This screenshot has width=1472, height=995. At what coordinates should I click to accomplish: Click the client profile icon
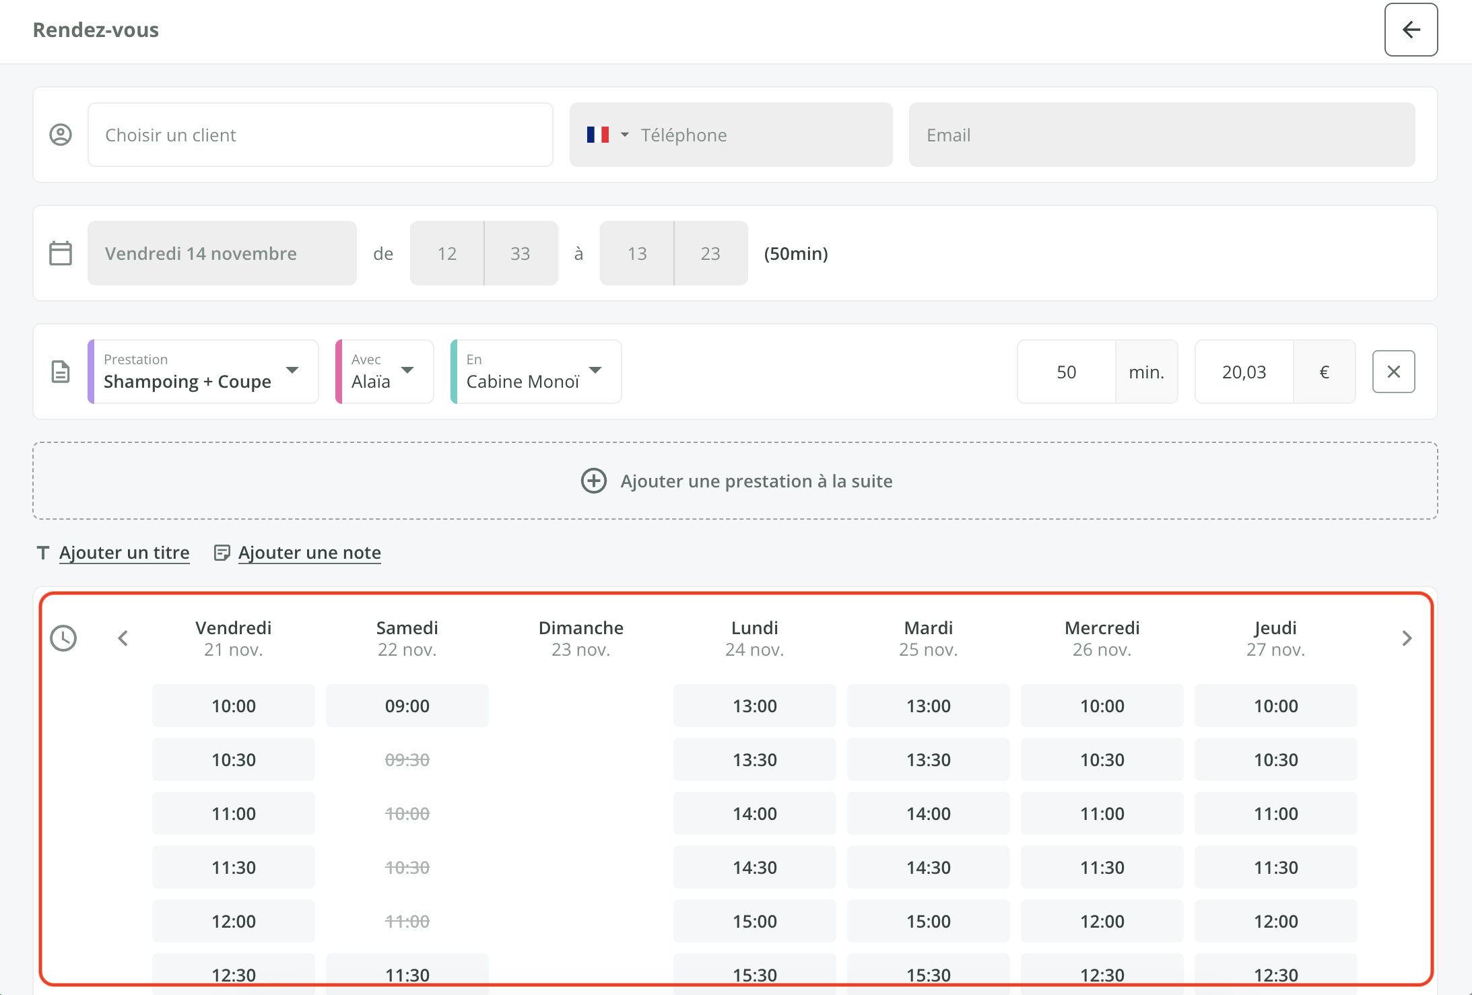tap(61, 135)
